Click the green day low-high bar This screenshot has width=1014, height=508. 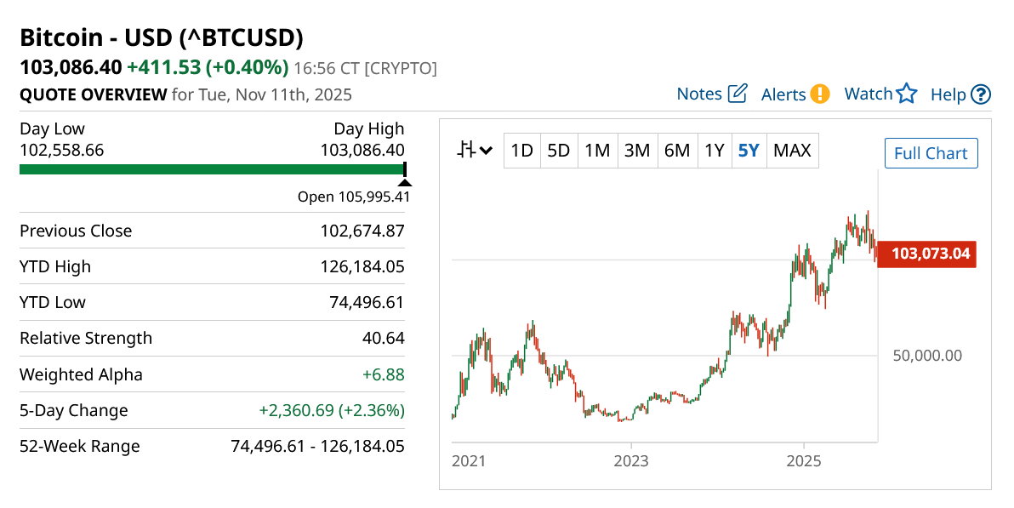pos(211,169)
